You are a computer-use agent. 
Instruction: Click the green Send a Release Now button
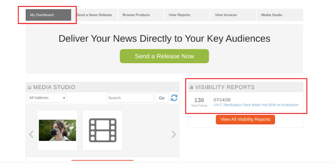164,56
